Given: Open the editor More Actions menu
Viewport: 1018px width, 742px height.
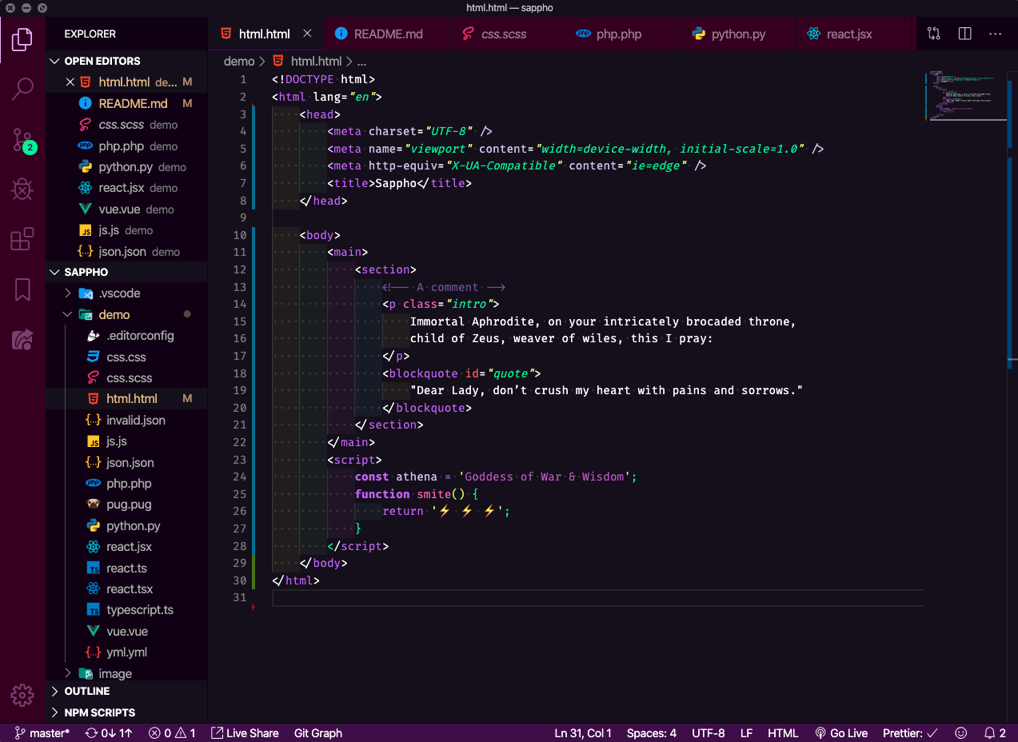Looking at the screenshot, I should [995, 34].
